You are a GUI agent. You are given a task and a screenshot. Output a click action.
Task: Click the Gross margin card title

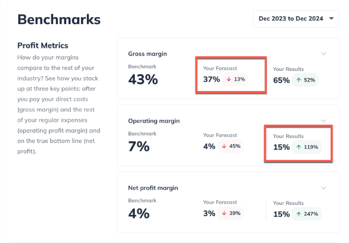click(x=147, y=54)
